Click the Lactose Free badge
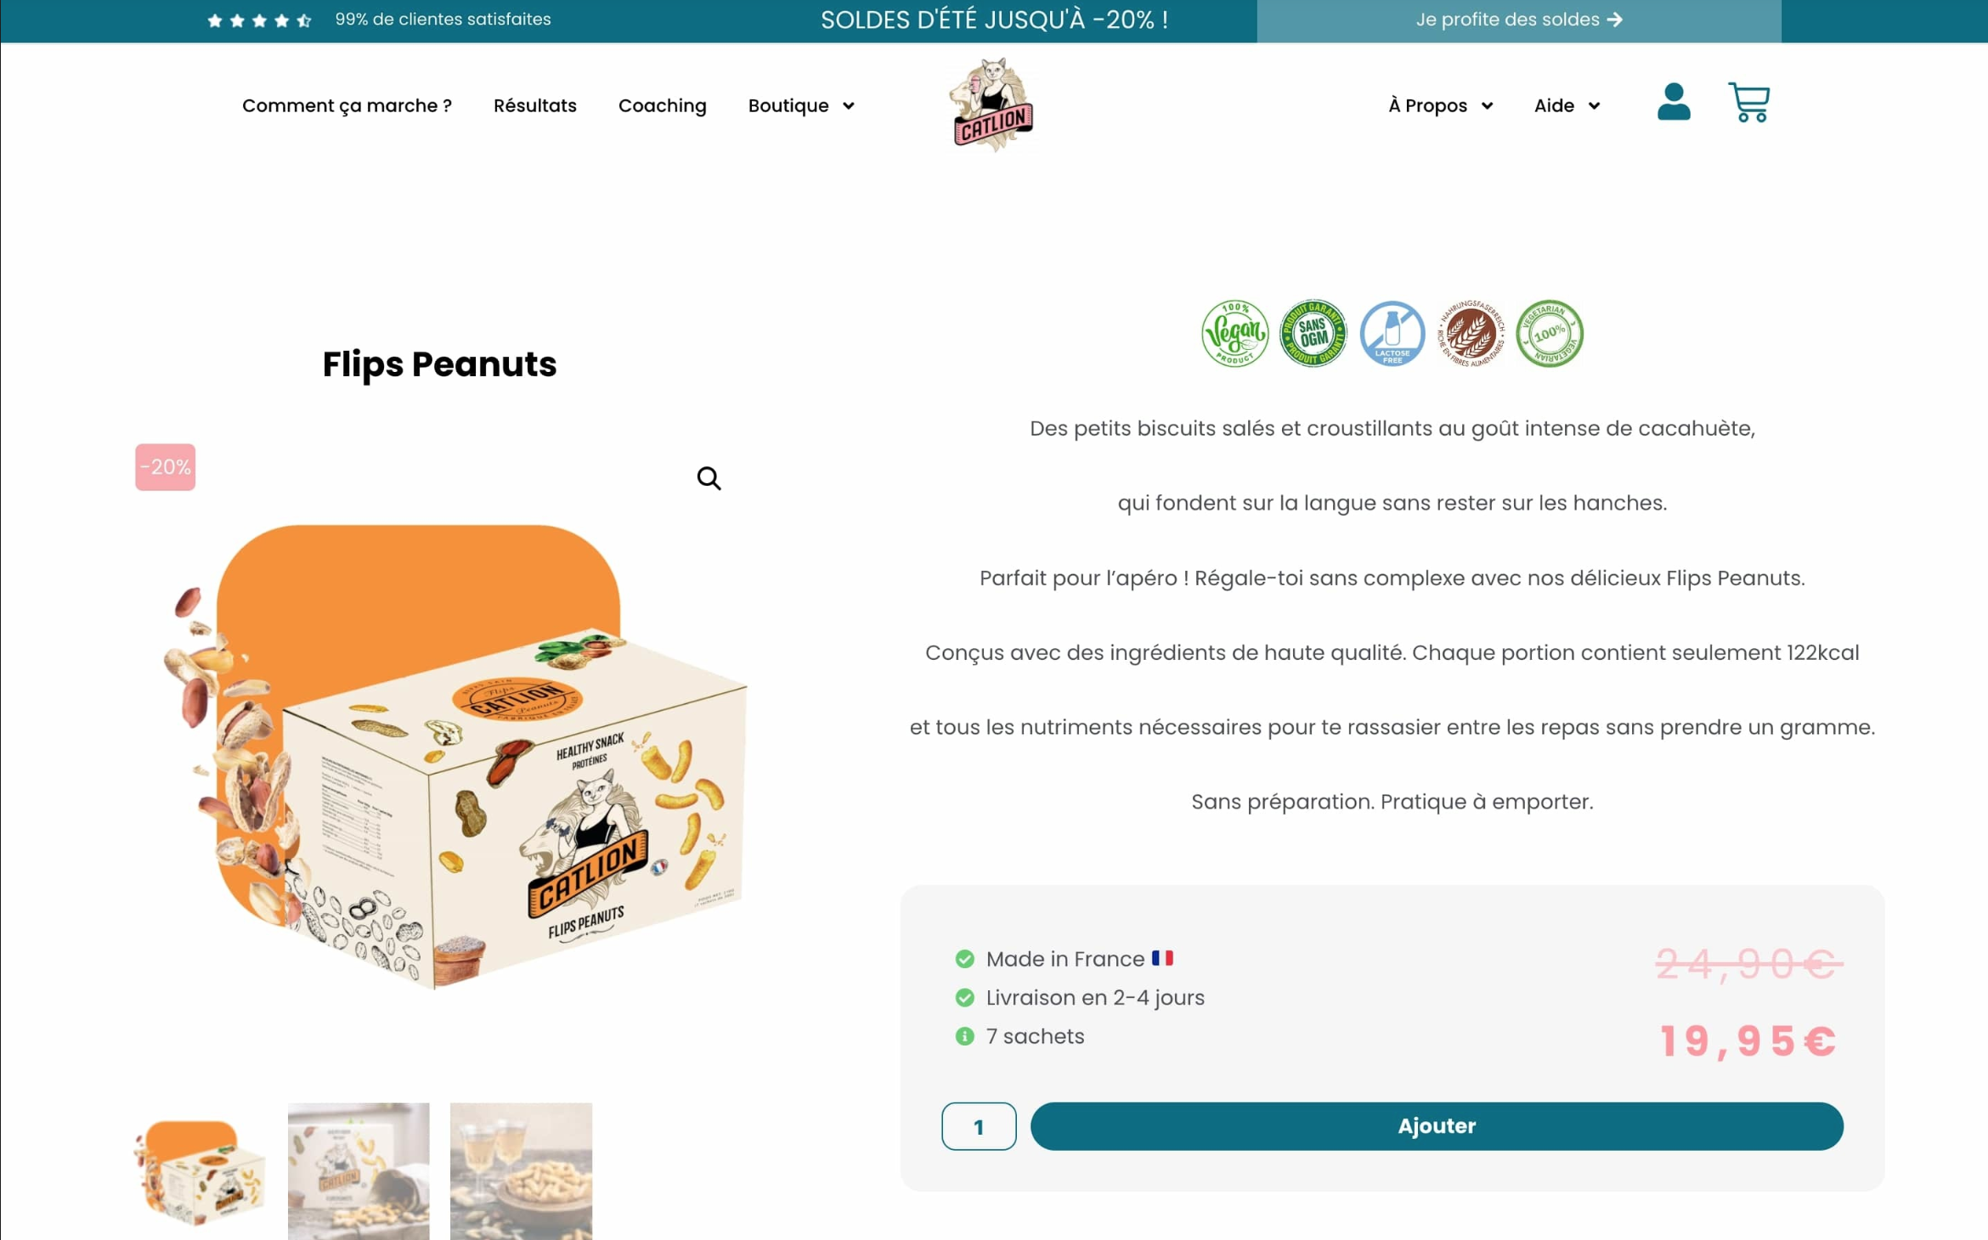This screenshot has width=1988, height=1240. (x=1392, y=333)
